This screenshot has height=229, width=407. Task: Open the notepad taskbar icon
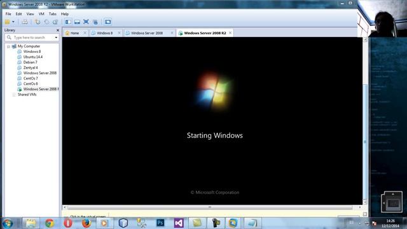point(252,223)
